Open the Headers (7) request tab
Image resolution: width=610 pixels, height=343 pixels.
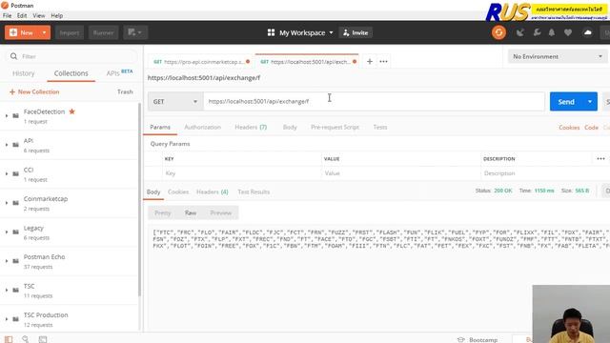click(251, 127)
